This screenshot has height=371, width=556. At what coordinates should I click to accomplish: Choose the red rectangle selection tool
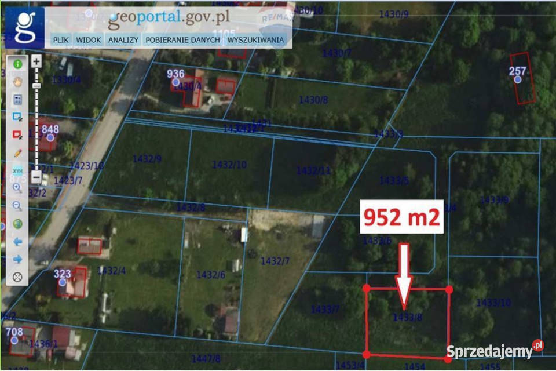17,134
